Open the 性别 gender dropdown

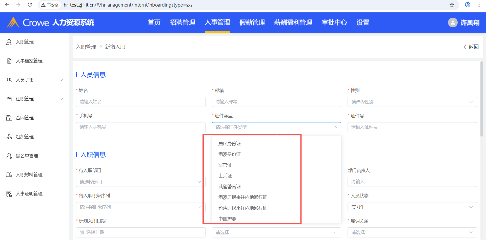click(412, 102)
